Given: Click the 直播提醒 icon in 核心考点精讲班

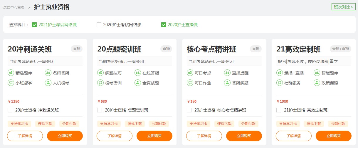Looking at the screenshot, I should (227, 73).
